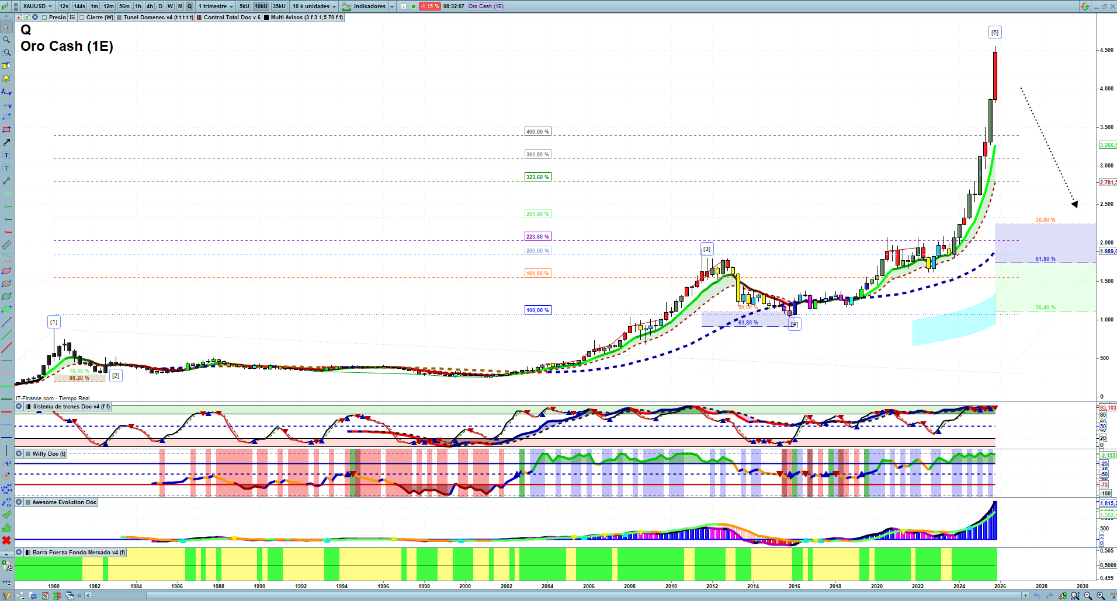Choose the black arrow drawing tool

click(x=6, y=142)
